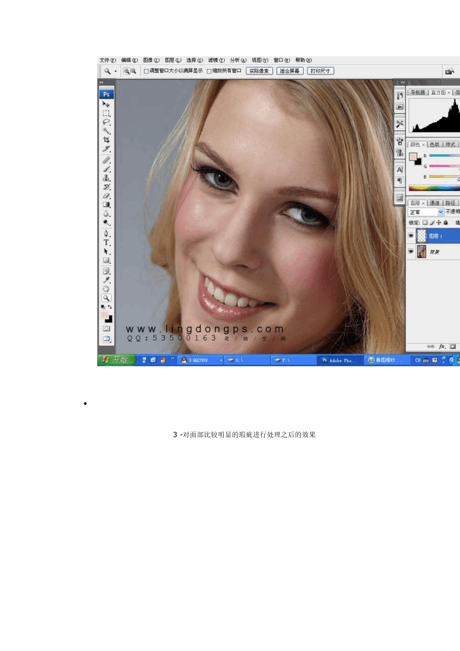
Task: Open the blend mode 正常 dropdown
Action: pyautogui.click(x=426, y=212)
